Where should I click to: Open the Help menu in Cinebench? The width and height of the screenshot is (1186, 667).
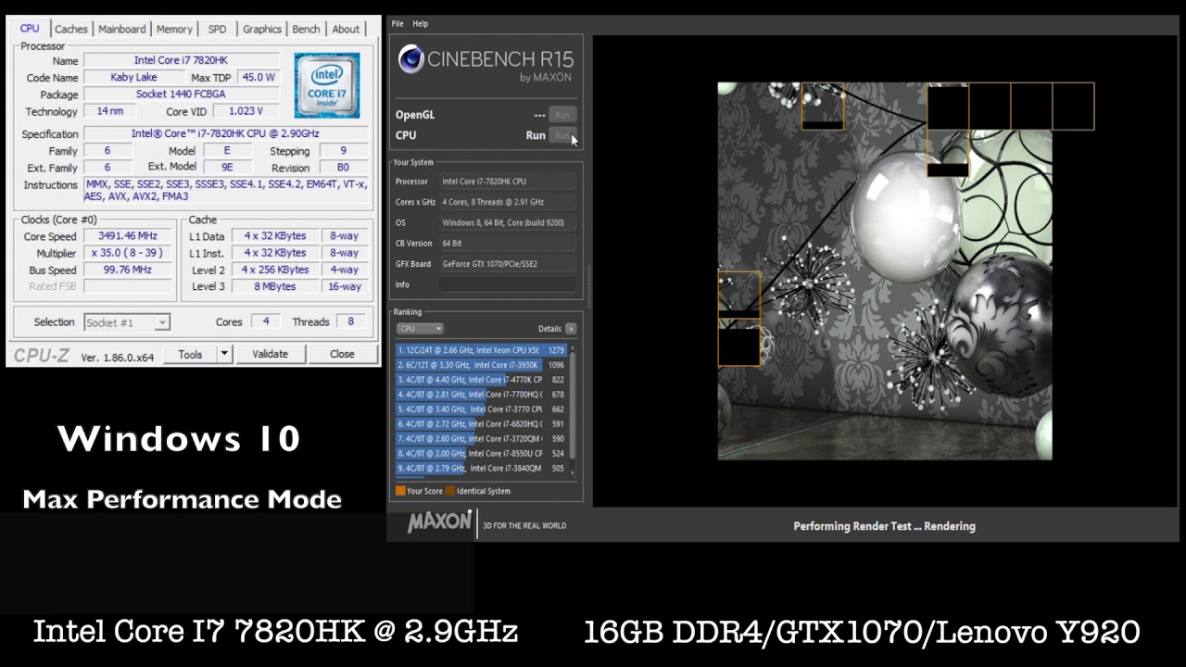420,23
